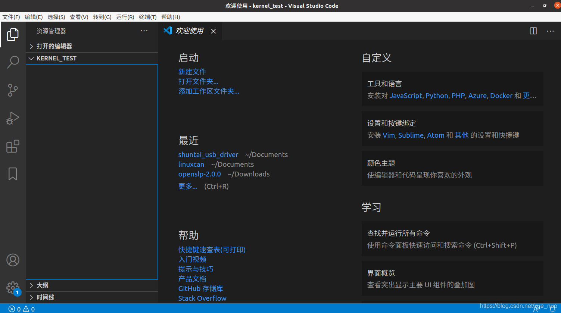561x313 pixels.
Task: Open the 产品文档 link
Action: 192,279
